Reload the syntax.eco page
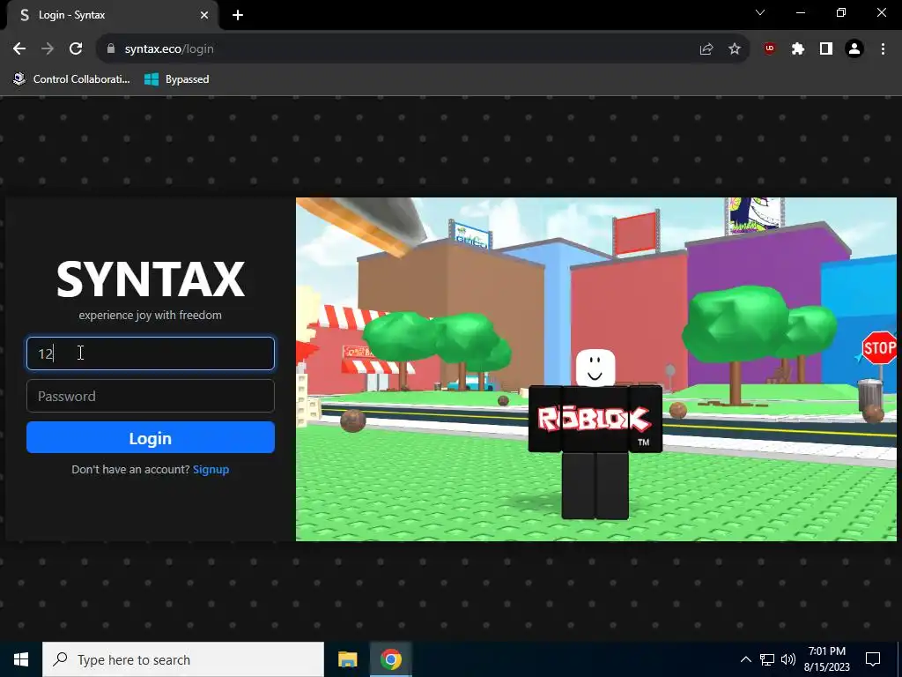Viewport: 902px width, 677px height. coord(76,49)
